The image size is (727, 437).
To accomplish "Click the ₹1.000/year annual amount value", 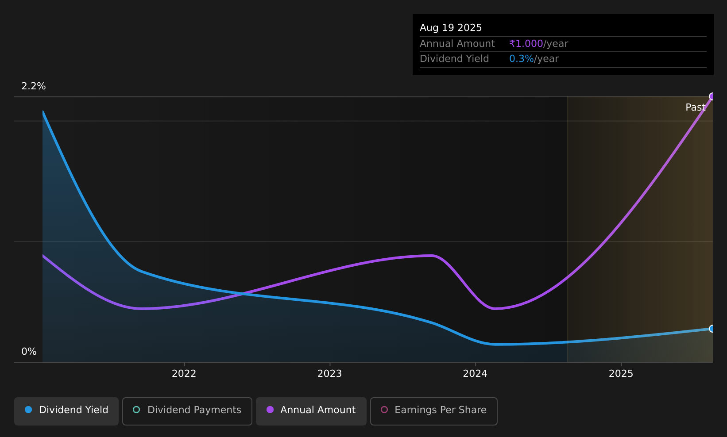I will (x=538, y=44).
